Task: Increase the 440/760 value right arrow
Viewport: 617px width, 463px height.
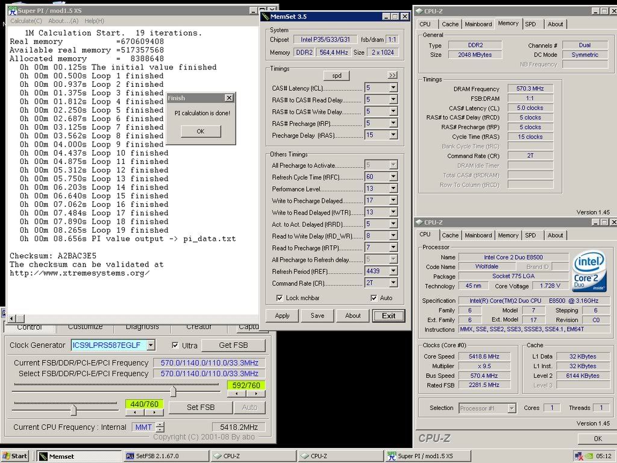Action: click(x=154, y=412)
